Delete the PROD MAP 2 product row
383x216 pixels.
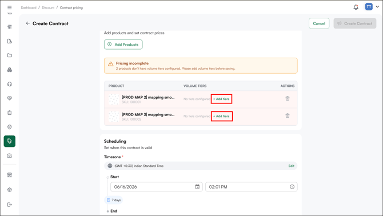point(288,98)
